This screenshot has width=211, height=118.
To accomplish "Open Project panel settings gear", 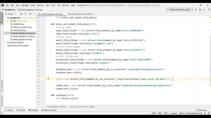I will [30, 14].
